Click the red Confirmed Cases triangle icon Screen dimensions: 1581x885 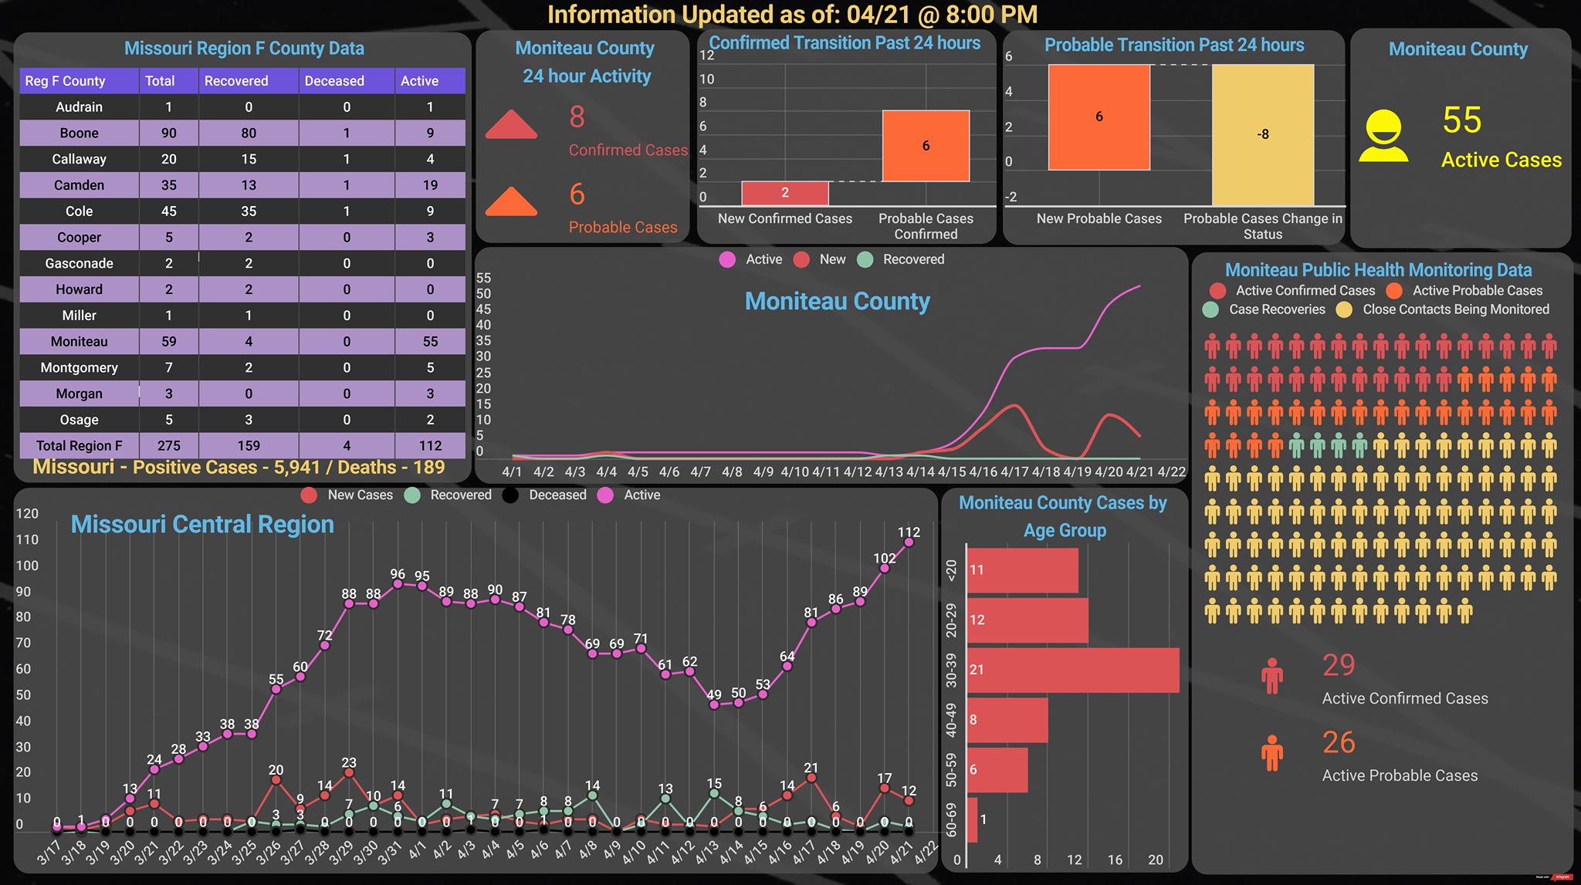point(511,124)
